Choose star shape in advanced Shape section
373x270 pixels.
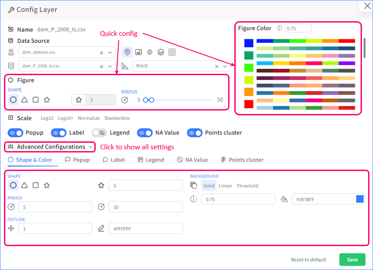(x=47, y=185)
